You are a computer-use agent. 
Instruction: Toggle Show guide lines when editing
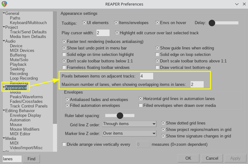tap(157, 48)
